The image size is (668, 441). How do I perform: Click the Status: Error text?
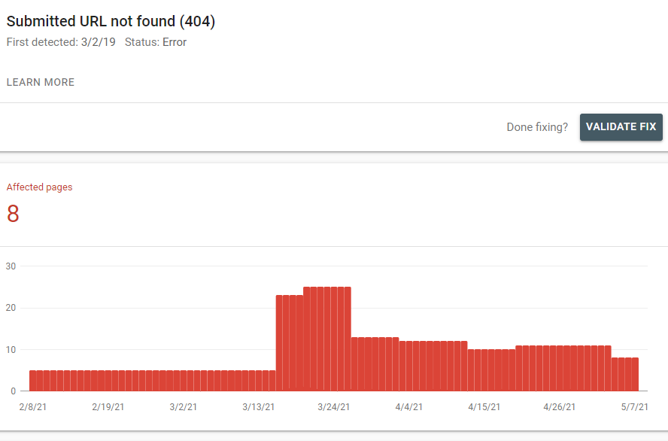(156, 42)
